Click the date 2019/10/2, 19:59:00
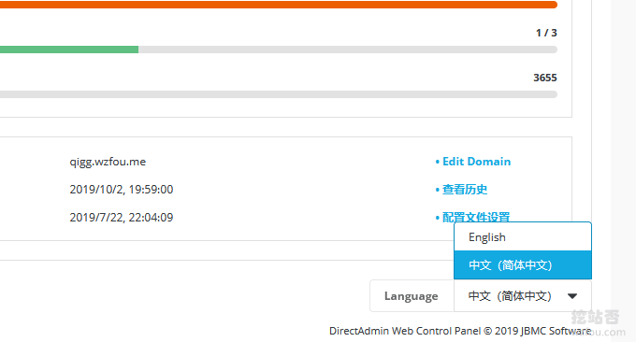The image size is (636, 342). point(122,190)
